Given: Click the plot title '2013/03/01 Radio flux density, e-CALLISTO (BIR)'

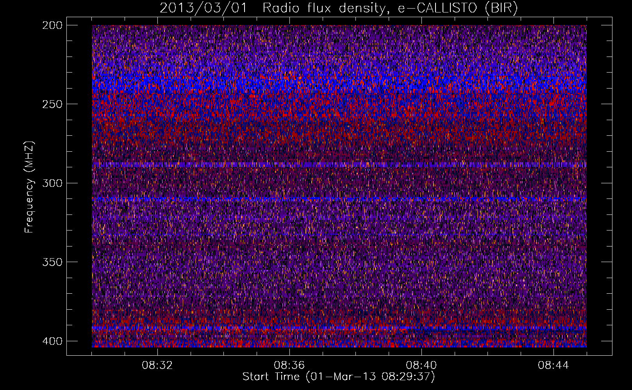Looking at the screenshot, I should (339, 8).
